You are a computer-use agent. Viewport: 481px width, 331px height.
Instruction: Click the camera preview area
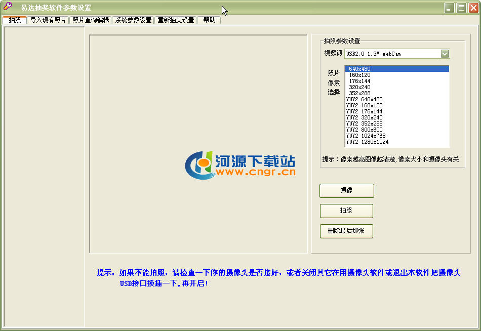[x=198, y=144]
